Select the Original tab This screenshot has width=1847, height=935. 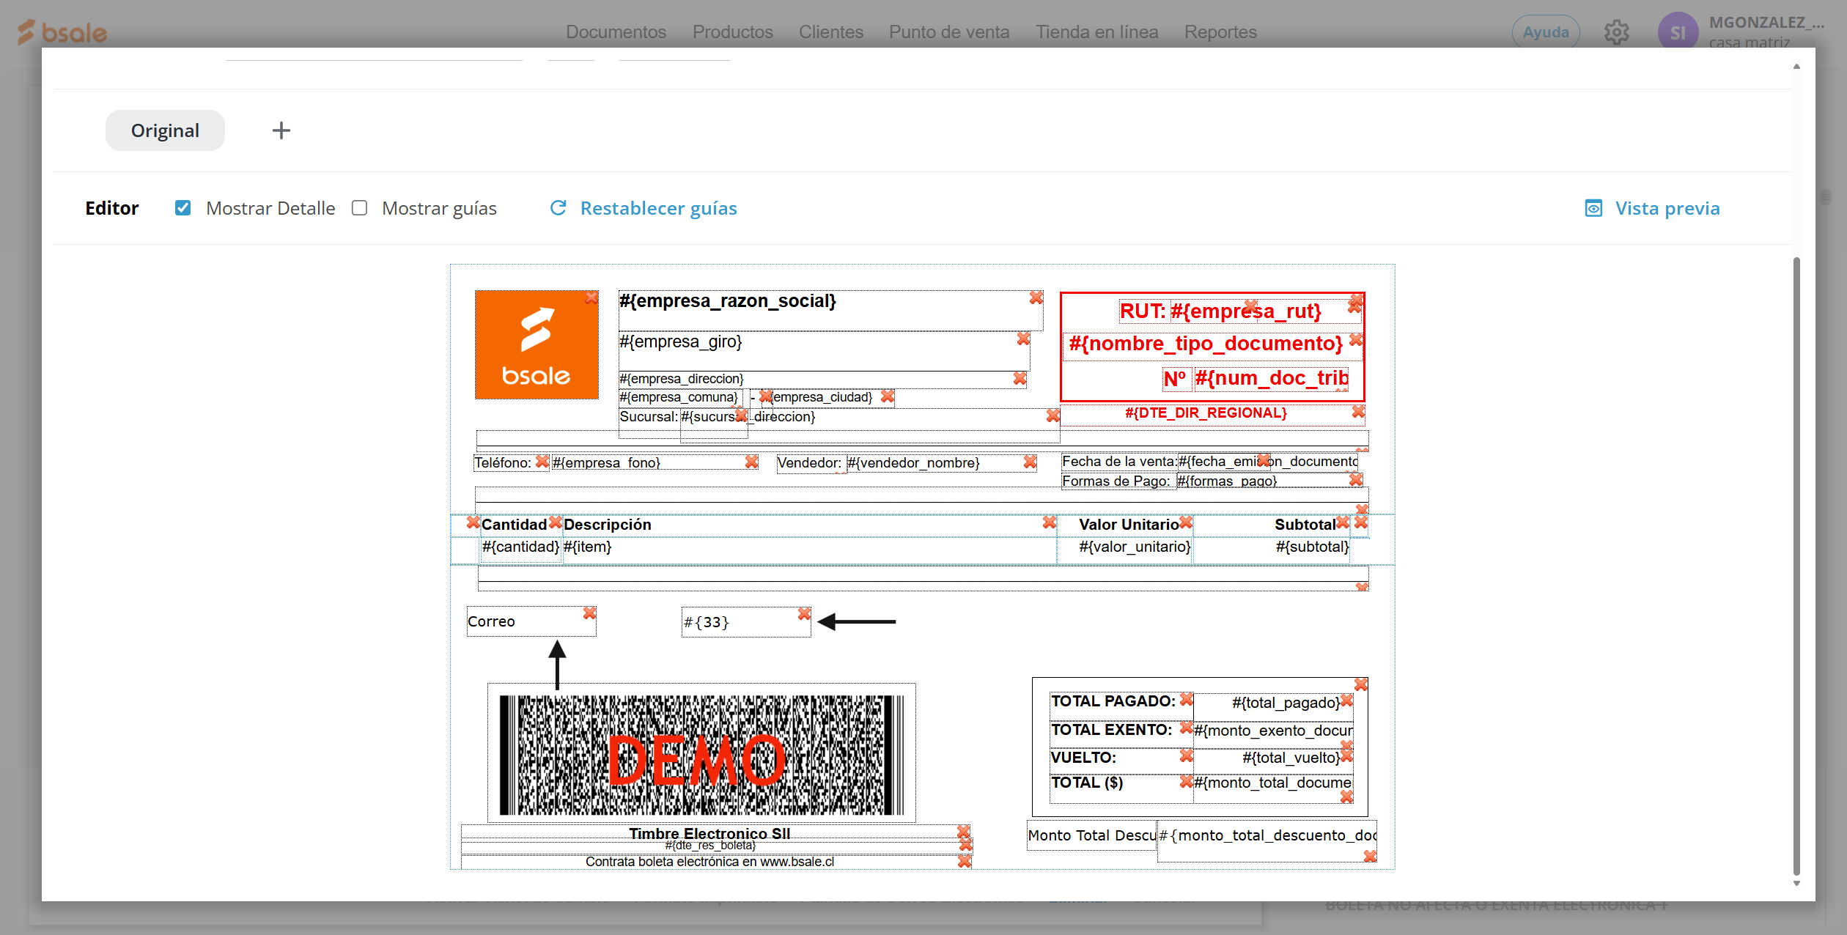[165, 130]
